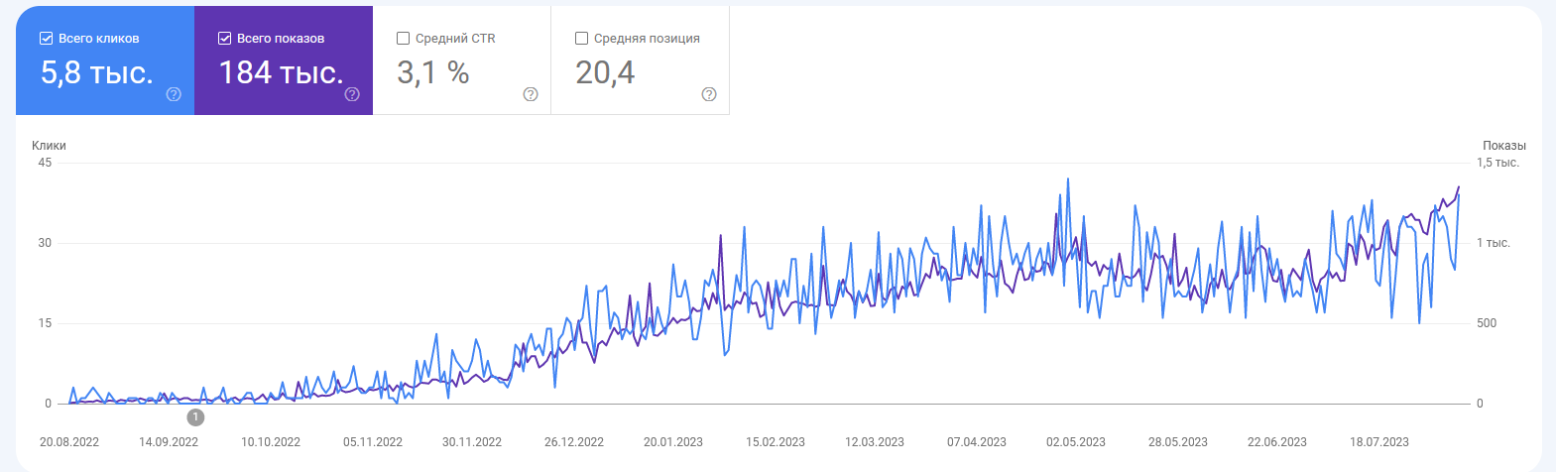Click the purple line's final rightmost point
Viewport: 1556px width, 472px height.
1459,186
